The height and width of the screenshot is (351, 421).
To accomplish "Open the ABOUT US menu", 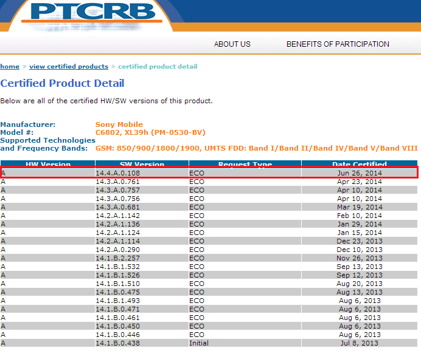I will [x=232, y=44].
